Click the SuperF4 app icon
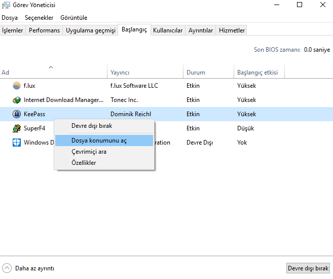Screen dimensions: 333x279 click(17, 128)
